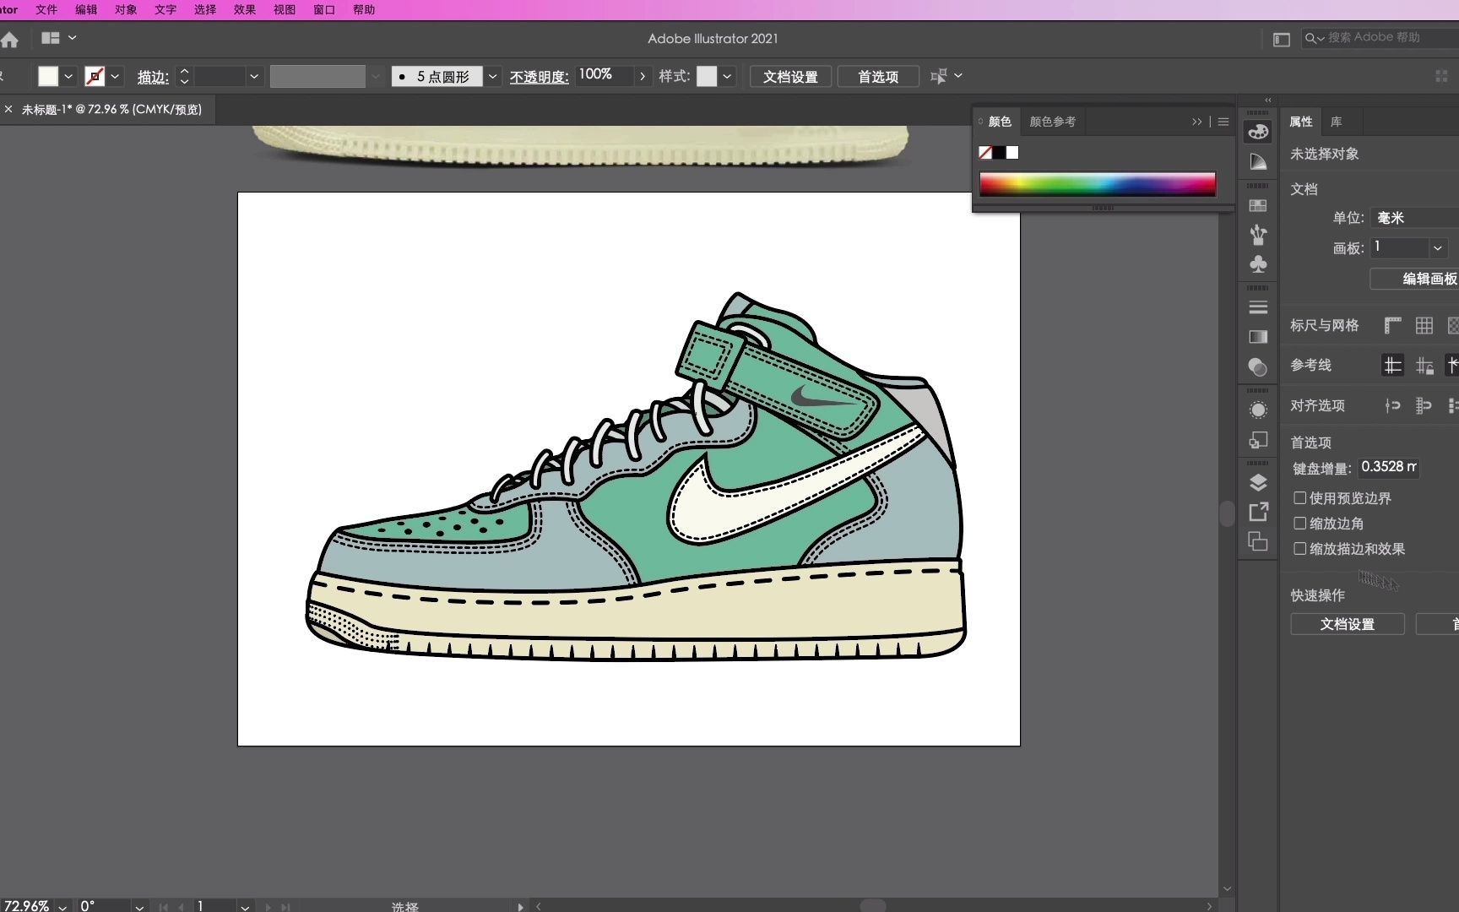1459x912 pixels.
Task: Open the 单位 units dropdown
Action: 1414,218
